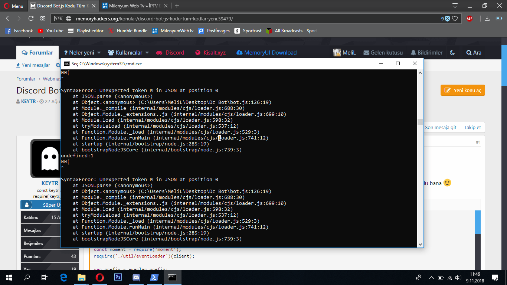507x285 pixels.
Task: Click the cmd window scrollbar thumb
Action: (420, 122)
